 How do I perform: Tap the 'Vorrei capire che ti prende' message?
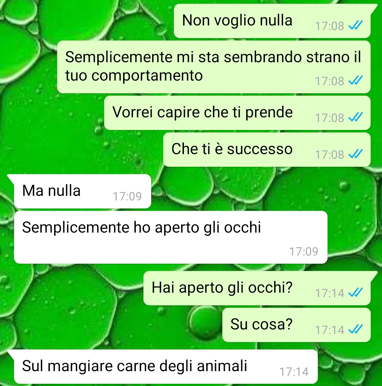(x=237, y=113)
